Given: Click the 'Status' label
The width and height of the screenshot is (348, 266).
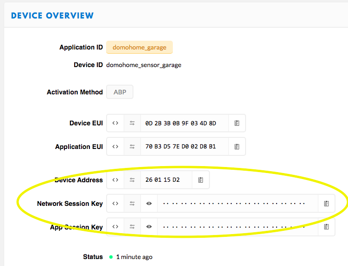Looking at the screenshot, I should click(x=93, y=257).
